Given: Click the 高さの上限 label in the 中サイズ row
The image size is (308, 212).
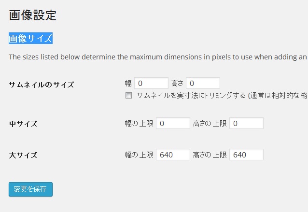Looking at the screenshot, I should 210,124.
